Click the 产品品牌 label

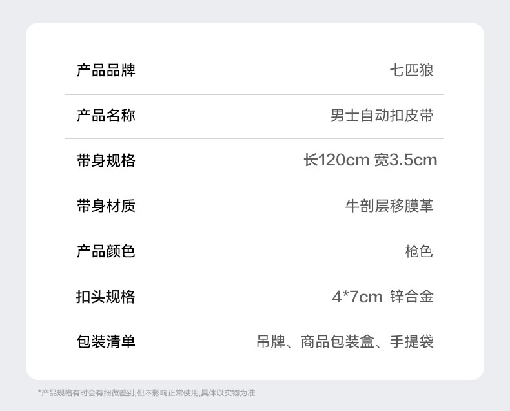(x=106, y=70)
